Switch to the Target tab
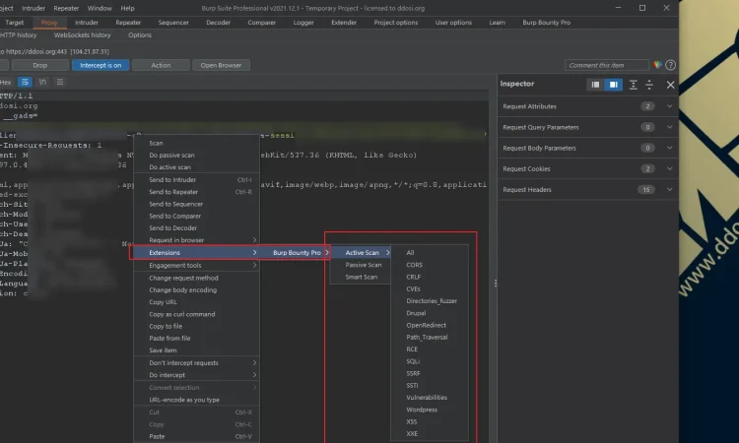The image size is (739, 443). (x=14, y=23)
